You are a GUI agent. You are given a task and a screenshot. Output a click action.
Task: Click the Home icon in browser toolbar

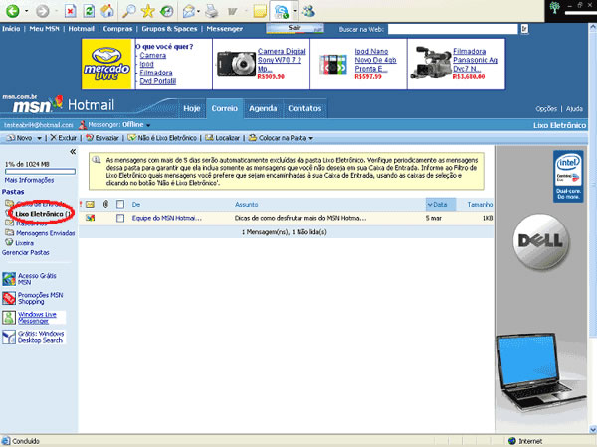pyautogui.click(x=108, y=11)
